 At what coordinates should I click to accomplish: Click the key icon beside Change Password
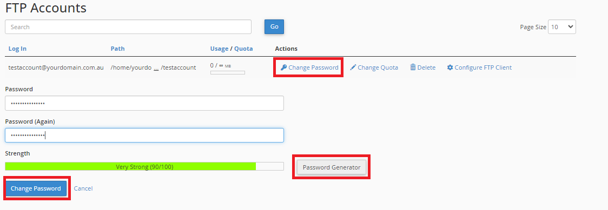pos(283,67)
